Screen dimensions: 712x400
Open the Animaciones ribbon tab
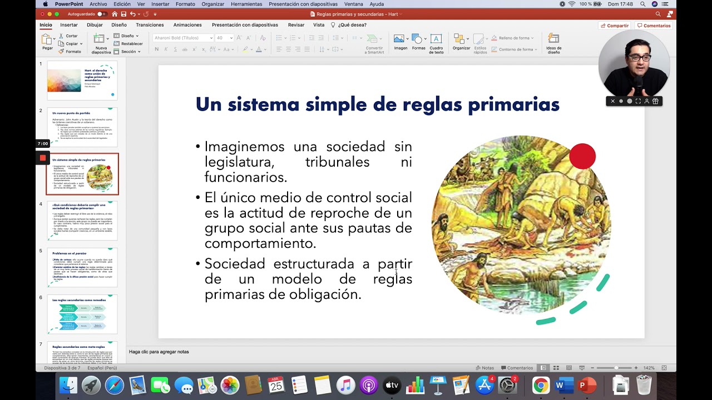187,25
